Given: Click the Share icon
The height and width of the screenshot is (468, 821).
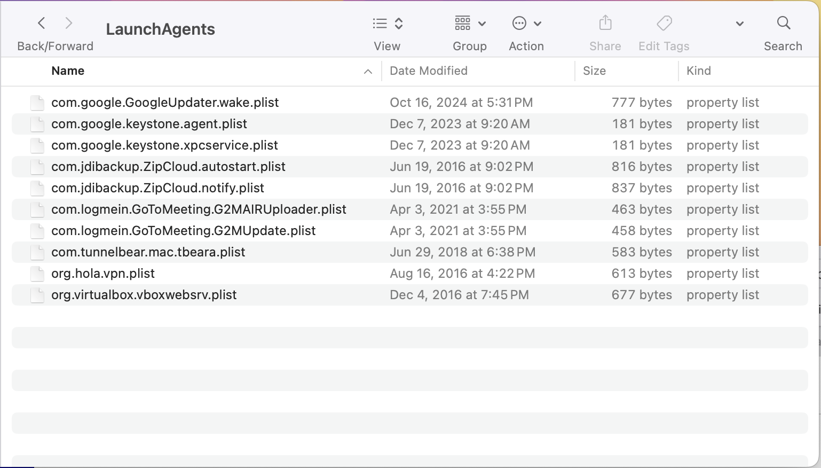Looking at the screenshot, I should pos(605,24).
